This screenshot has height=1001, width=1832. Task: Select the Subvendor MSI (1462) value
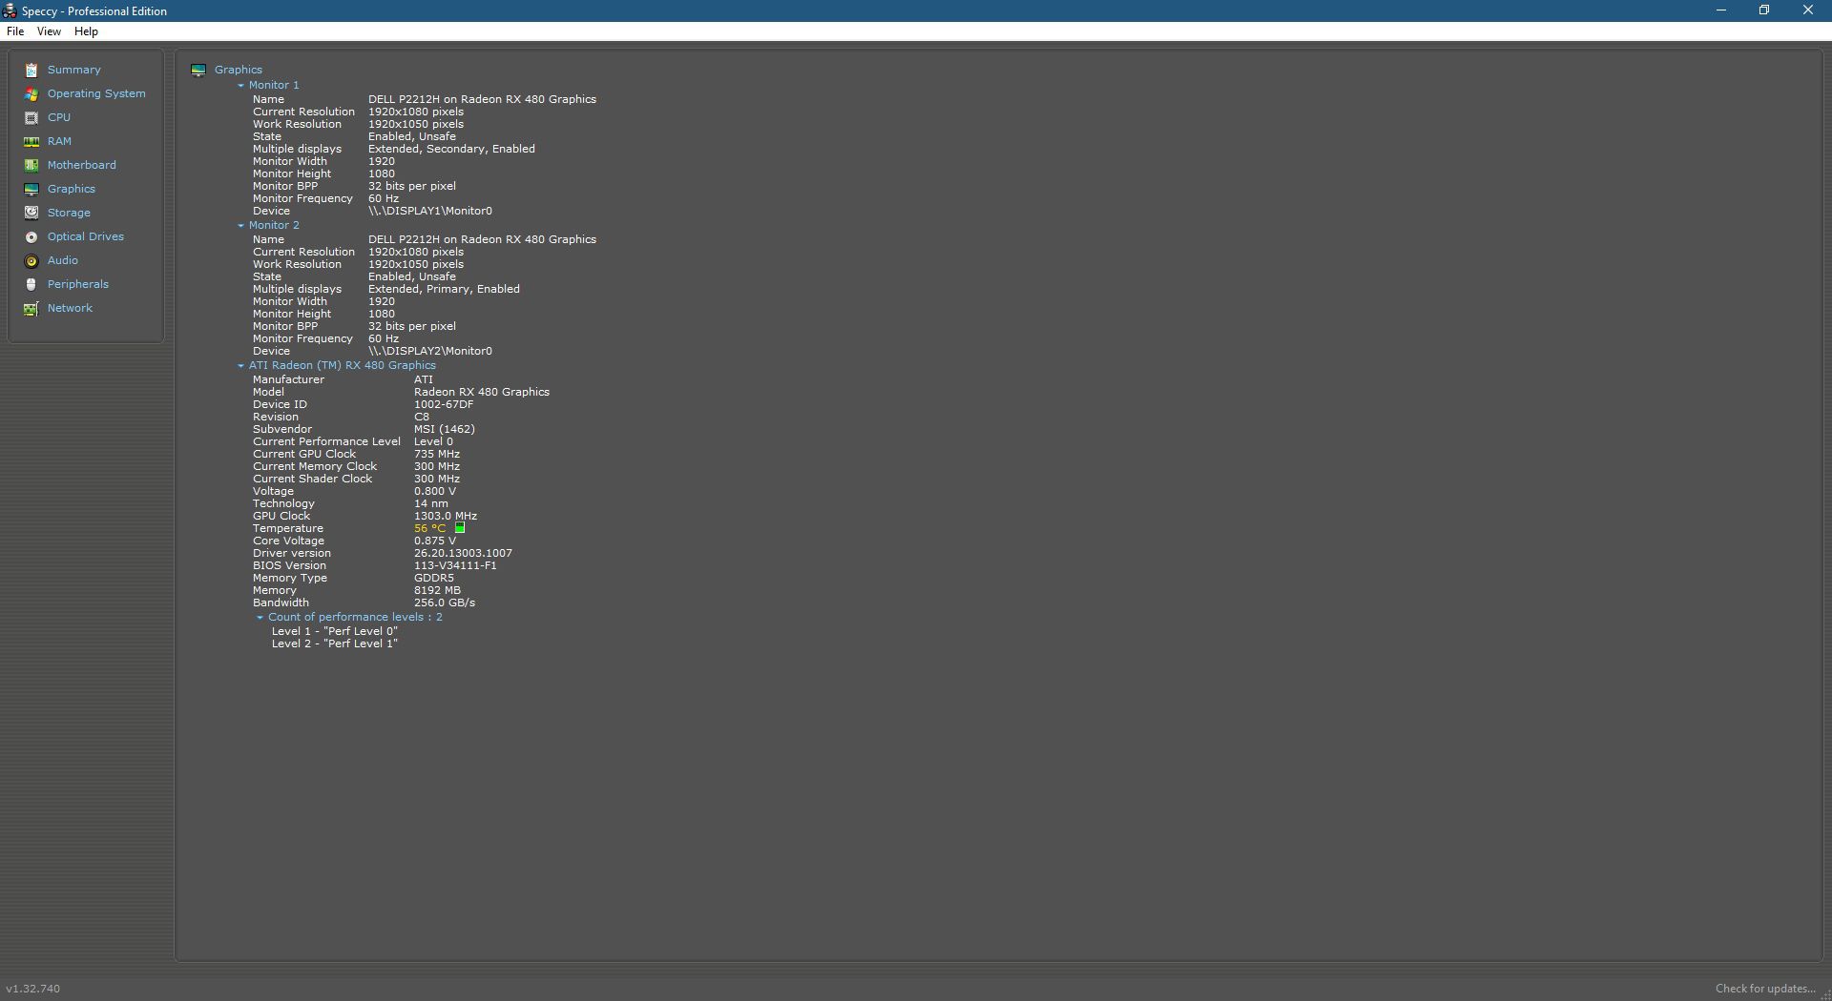[x=445, y=429]
